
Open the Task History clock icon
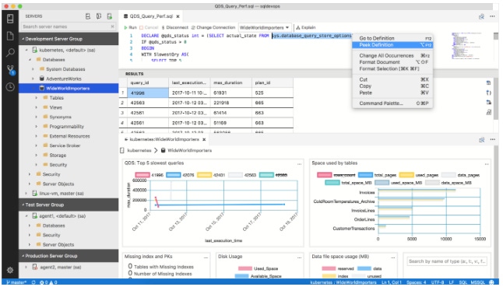(x=10, y=87)
